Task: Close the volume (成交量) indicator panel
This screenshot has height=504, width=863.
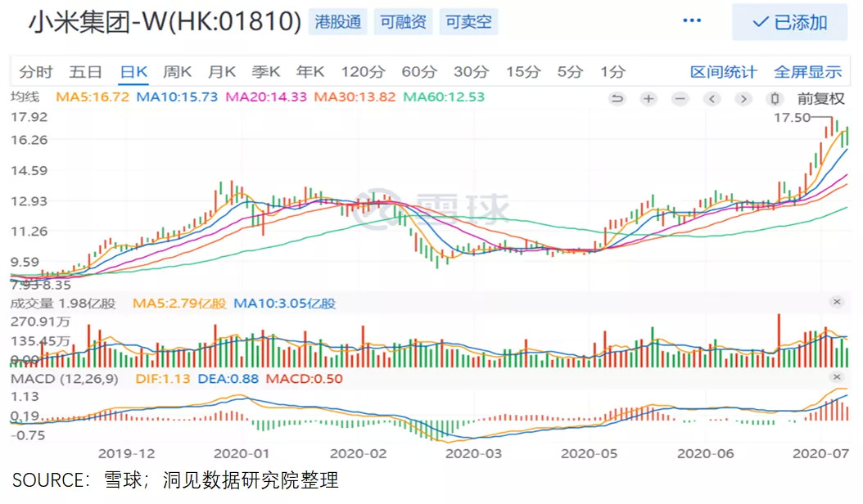Action: (x=837, y=302)
